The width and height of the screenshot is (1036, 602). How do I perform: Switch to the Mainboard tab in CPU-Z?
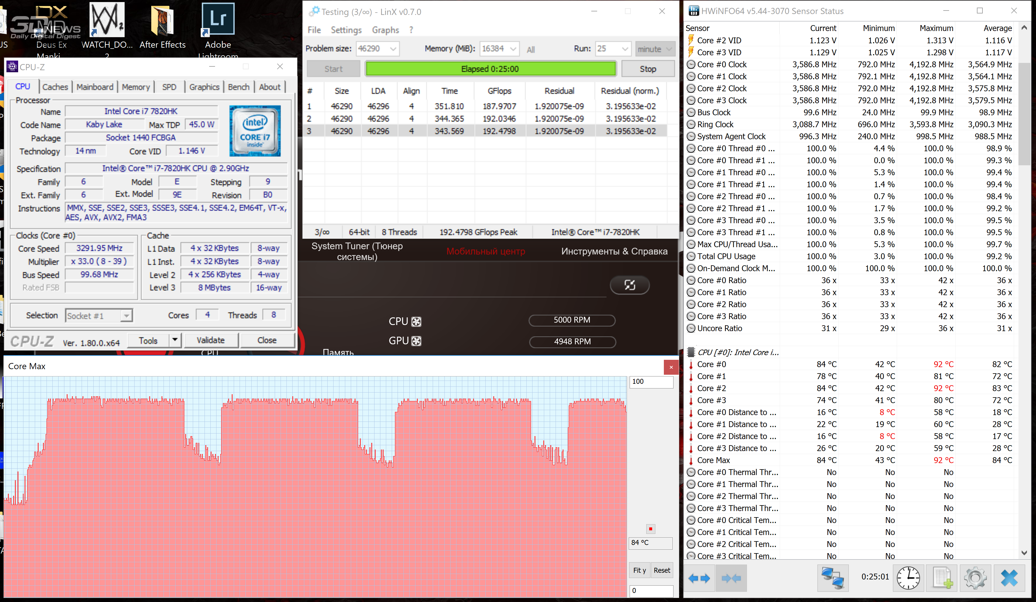coord(95,87)
